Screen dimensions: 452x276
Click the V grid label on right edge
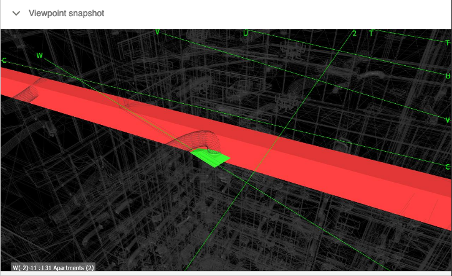pyautogui.click(x=448, y=119)
